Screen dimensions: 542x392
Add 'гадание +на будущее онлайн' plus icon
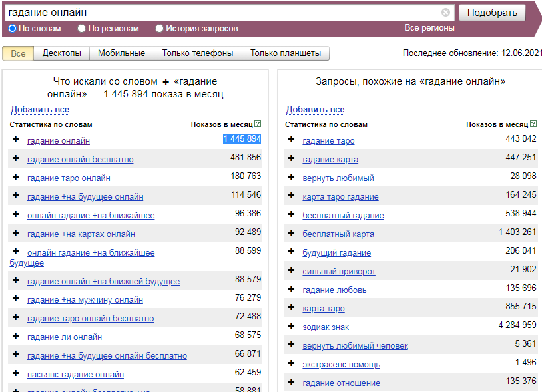(x=15, y=196)
